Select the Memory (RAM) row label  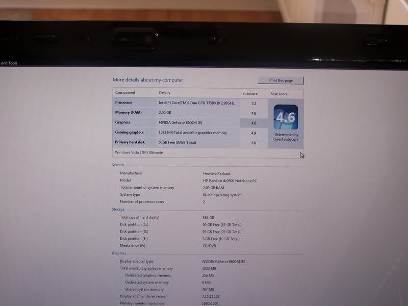tap(129, 112)
